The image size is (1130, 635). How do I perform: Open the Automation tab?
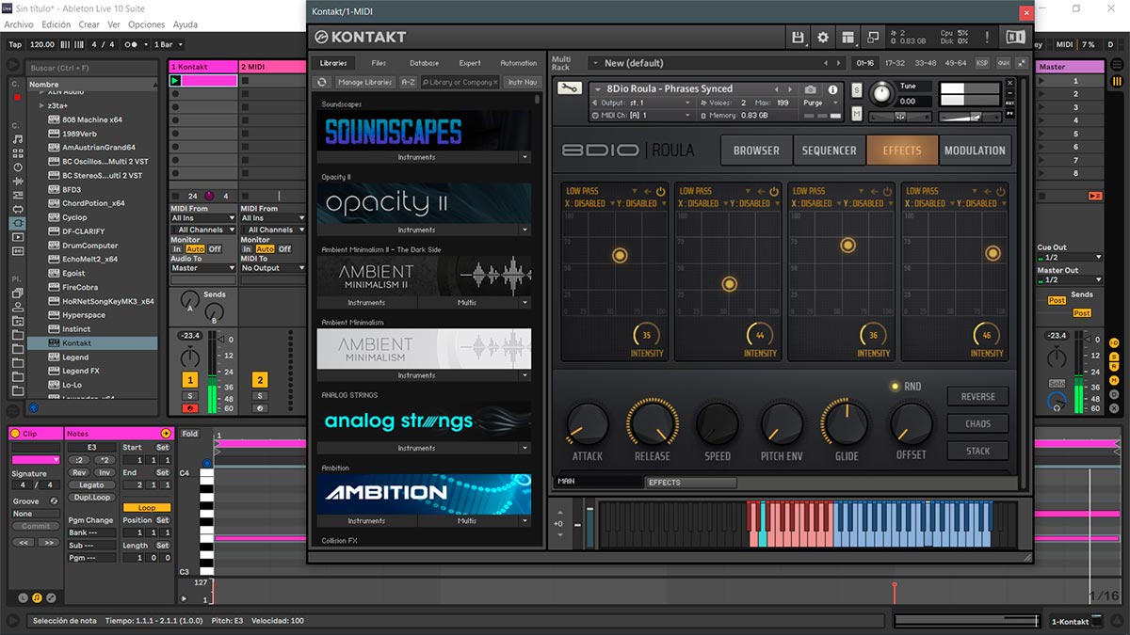[x=518, y=63]
